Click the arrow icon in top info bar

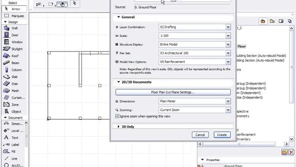click(75, 3)
